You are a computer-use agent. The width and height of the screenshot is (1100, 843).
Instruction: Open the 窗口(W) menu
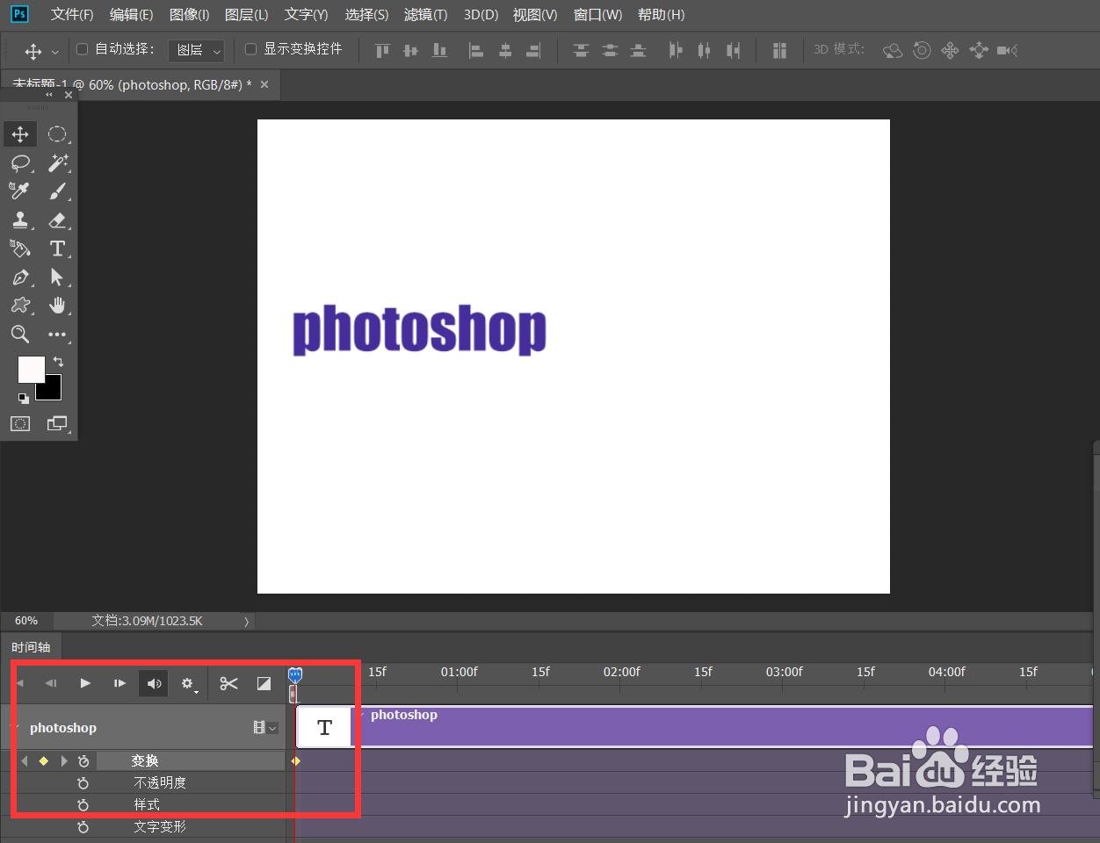[x=597, y=15]
